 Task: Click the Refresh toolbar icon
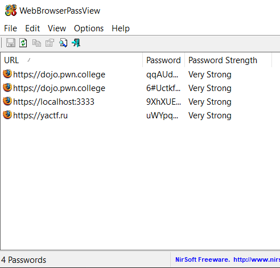pyautogui.click(x=23, y=43)
